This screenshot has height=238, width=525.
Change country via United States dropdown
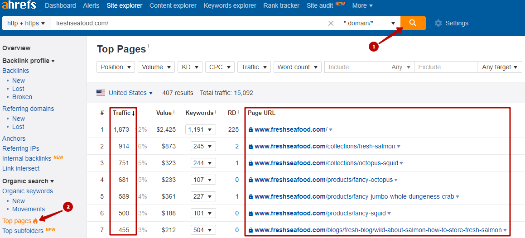[130, 93]
